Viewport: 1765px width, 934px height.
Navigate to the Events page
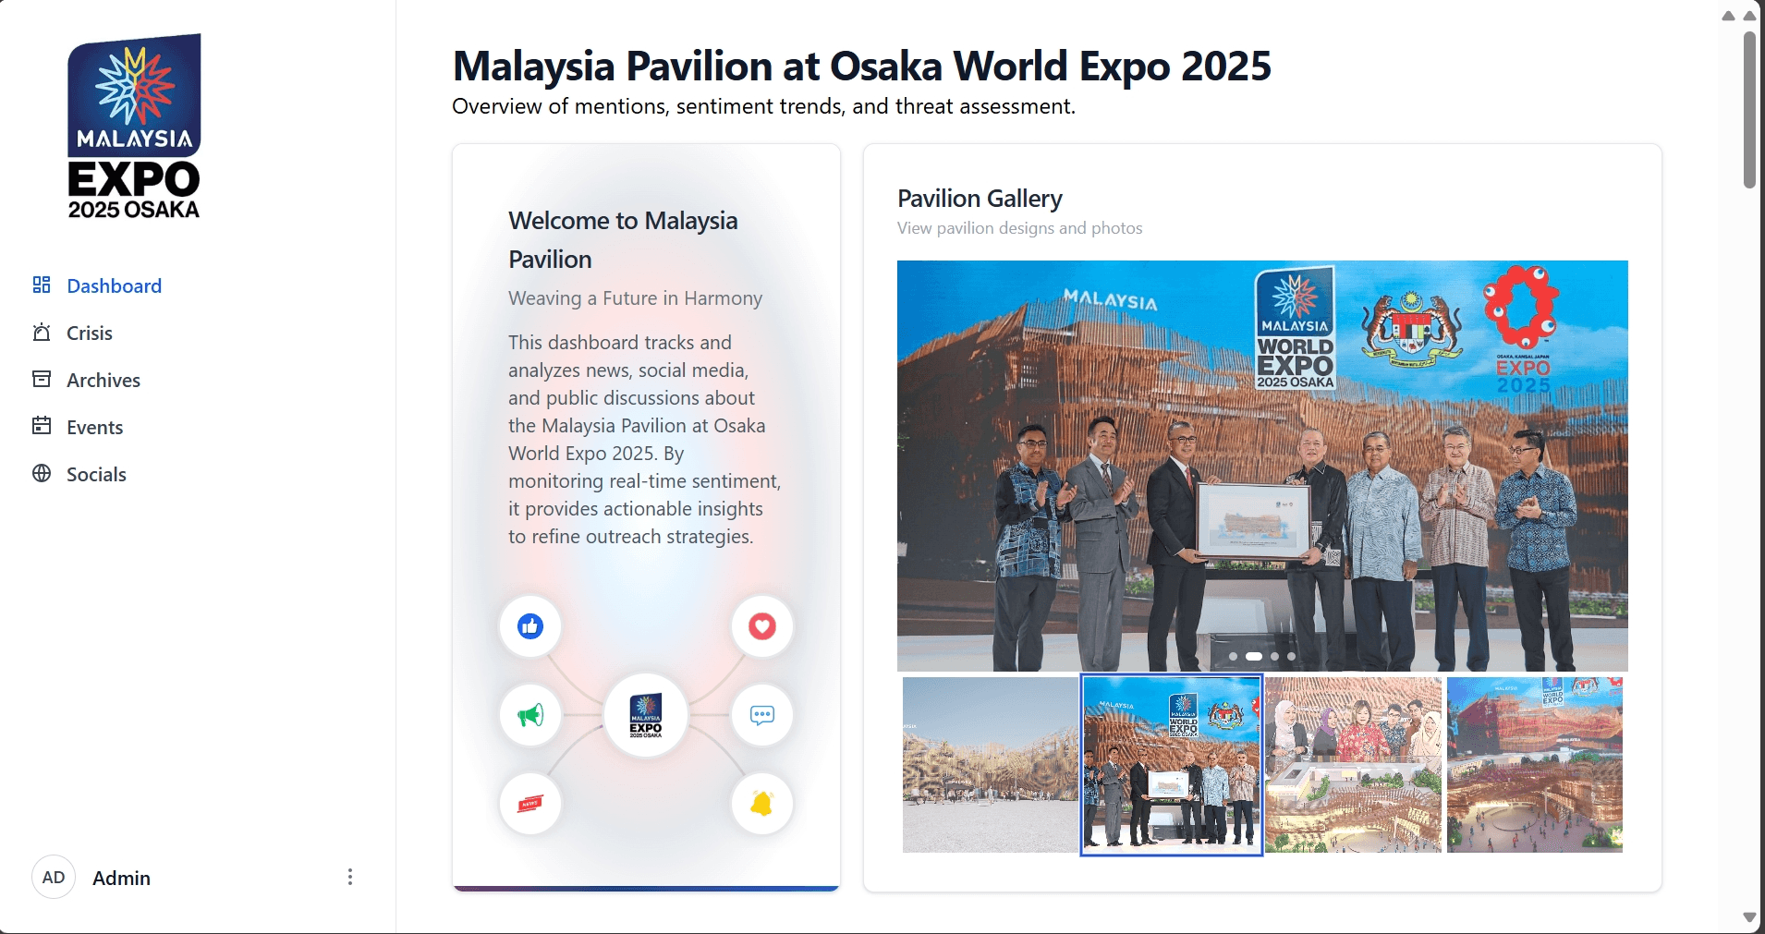[95, 427]
